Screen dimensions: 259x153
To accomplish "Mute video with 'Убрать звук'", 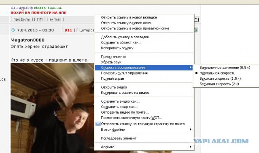I will pyautogui.click(x=144, y=62).
